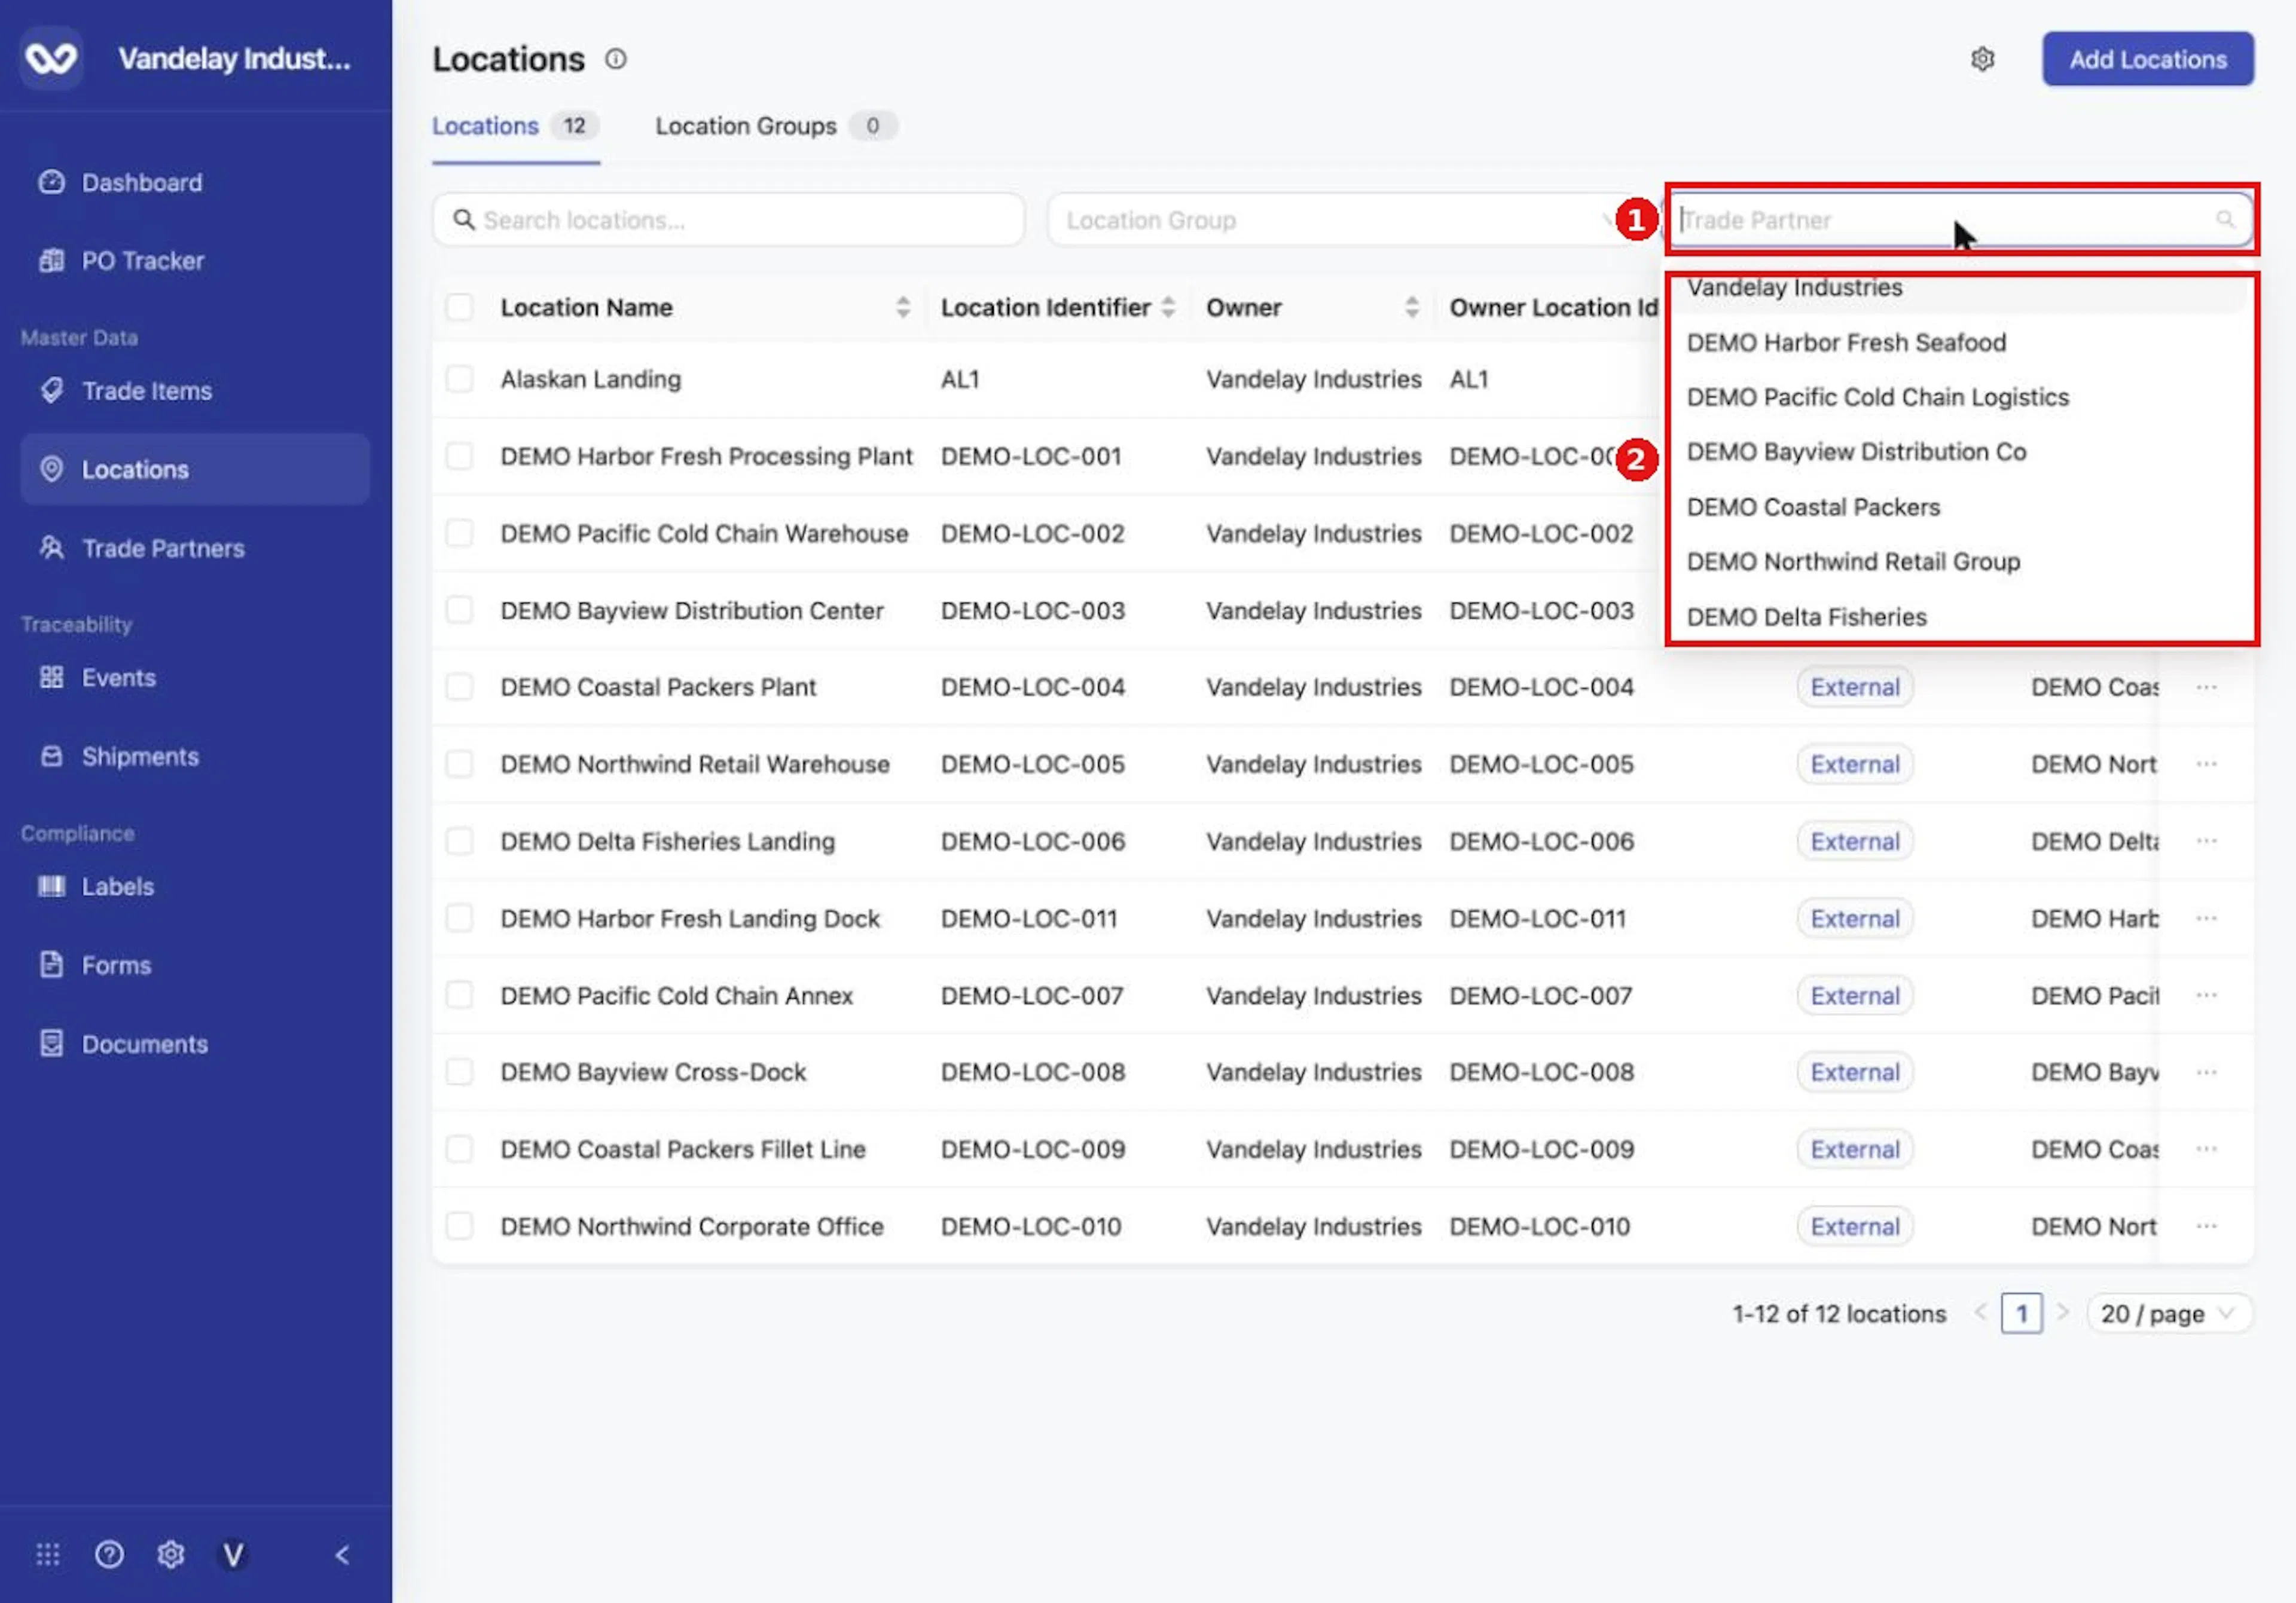Open help using the question mark icon
The height and width of the screenshot is (1603, 2296).
(109, 1554)
